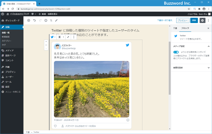The height and width of the screenshot is (134, 212).
Task: Undo the last edit
Action: [34, 20]
